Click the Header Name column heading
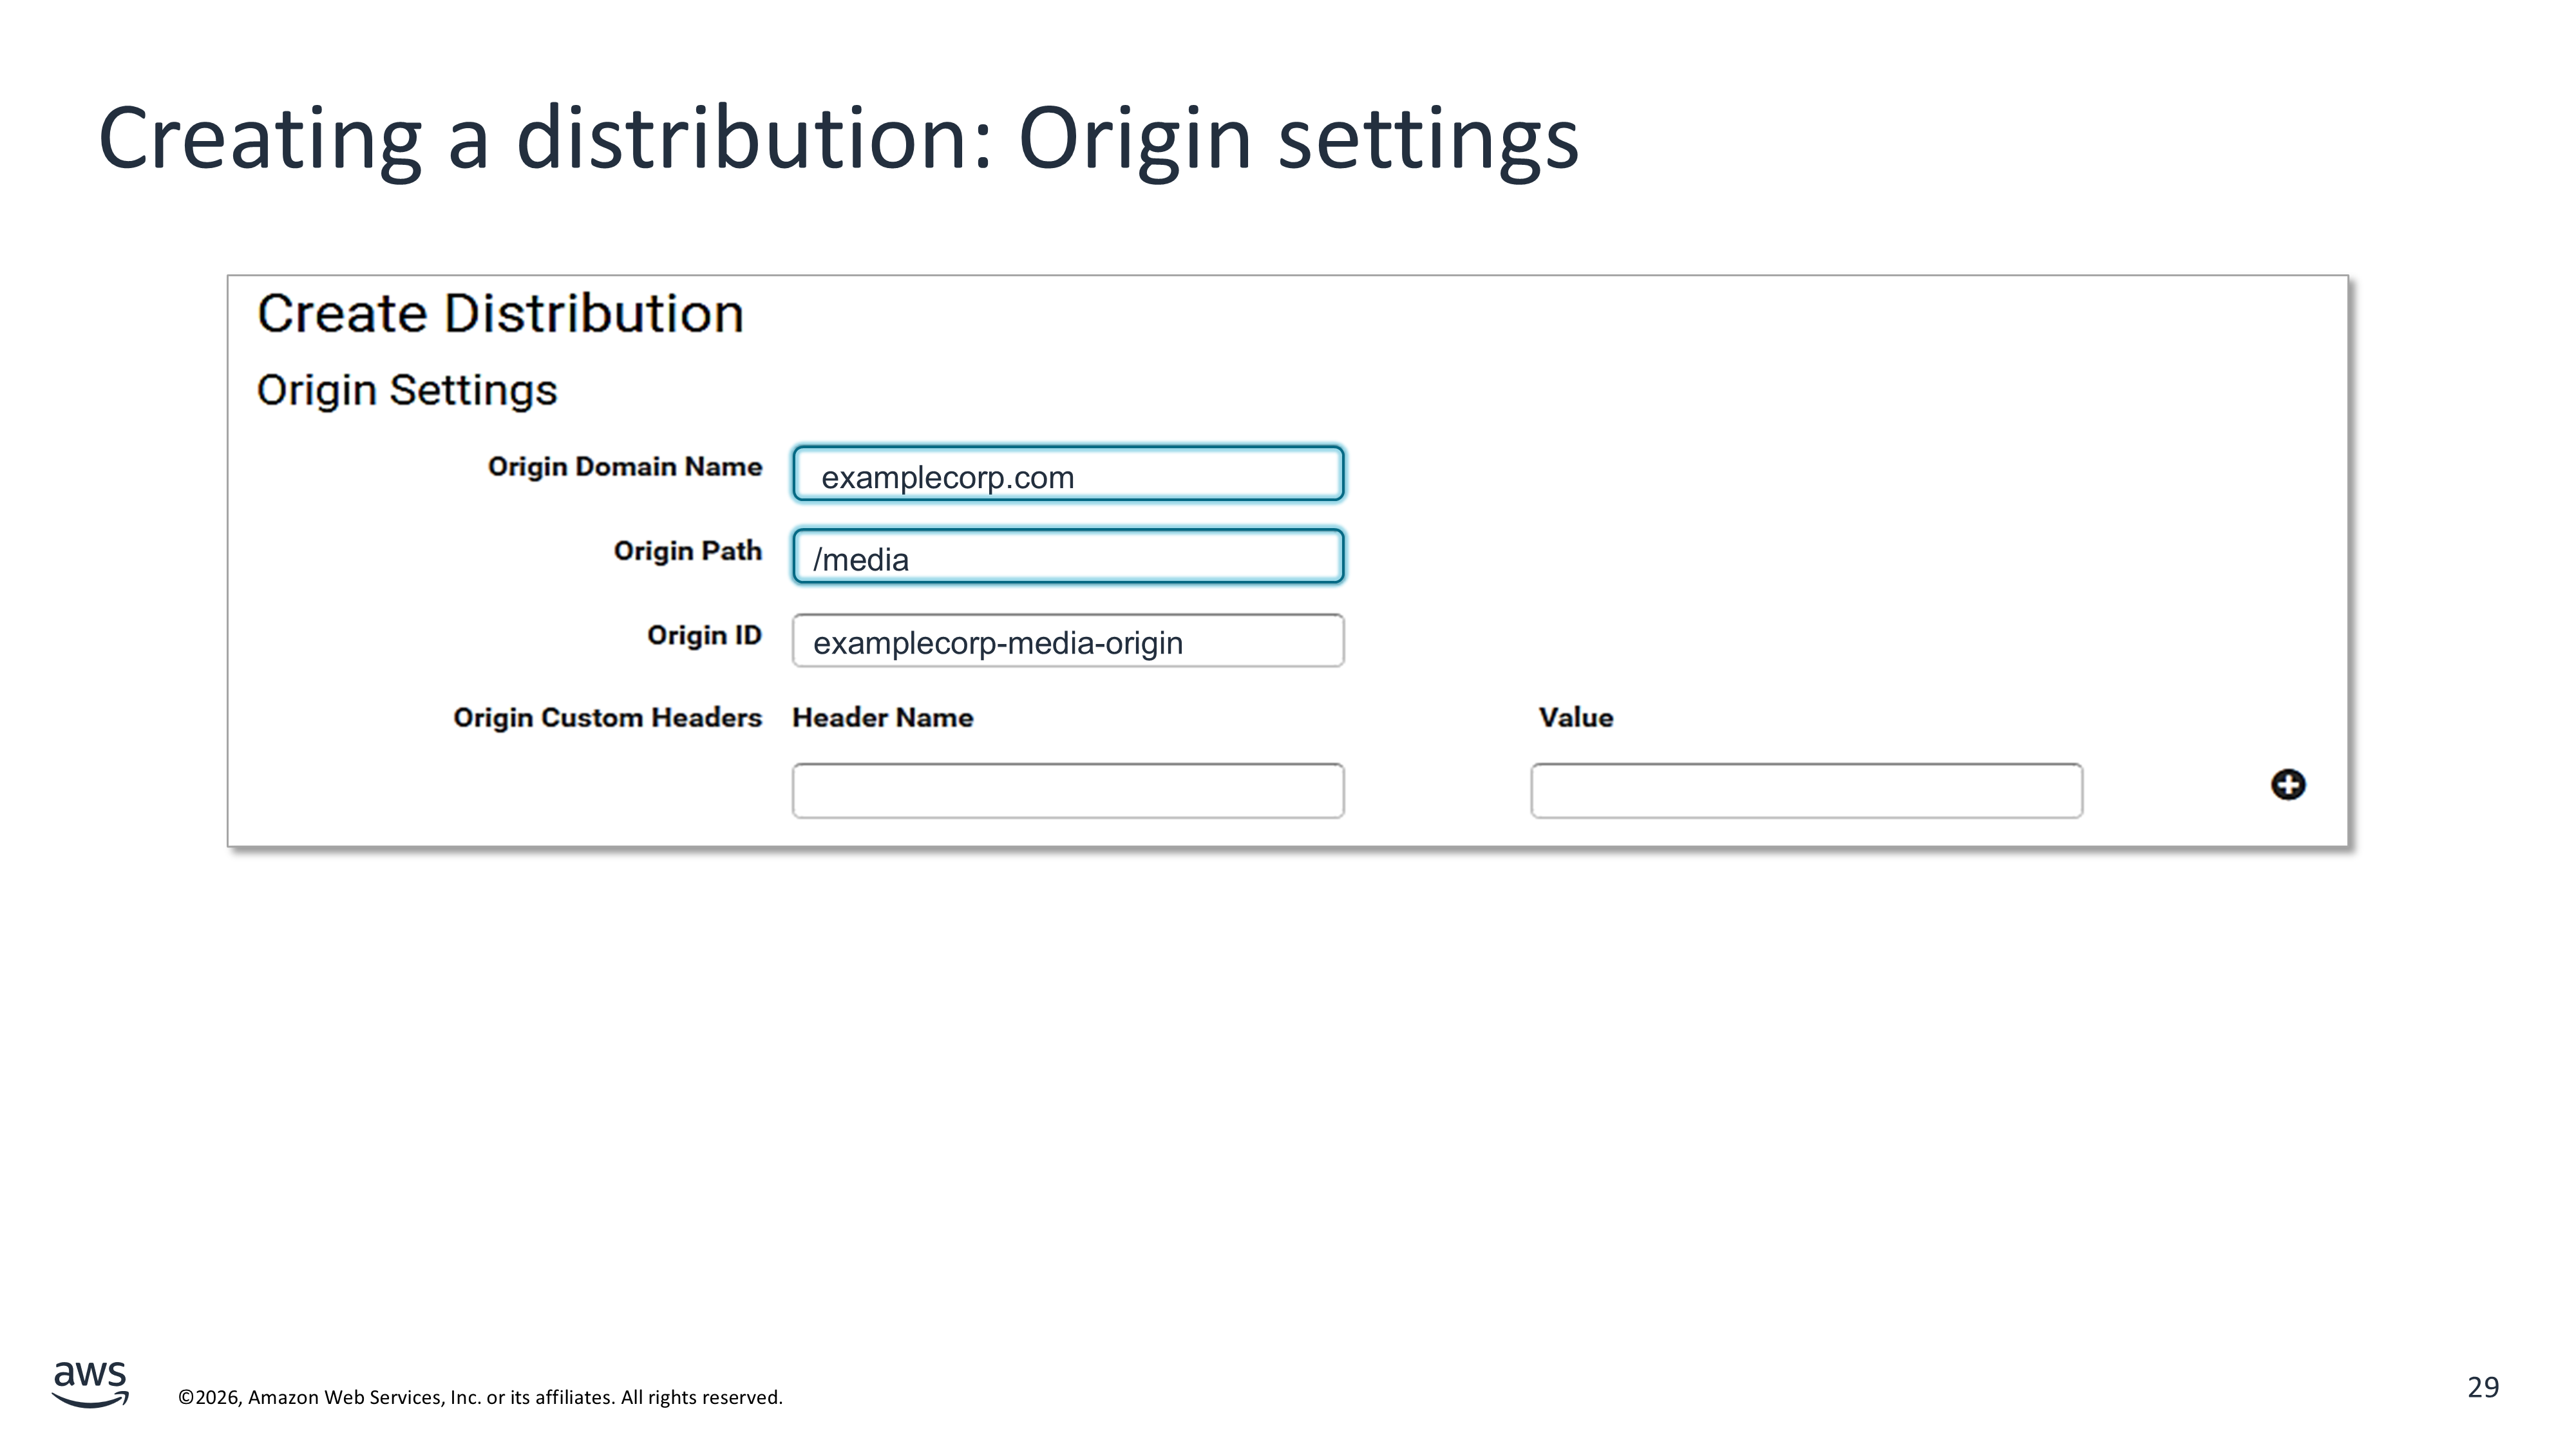The height and width of the screenshot is (1449, 2576). [882, 718]
